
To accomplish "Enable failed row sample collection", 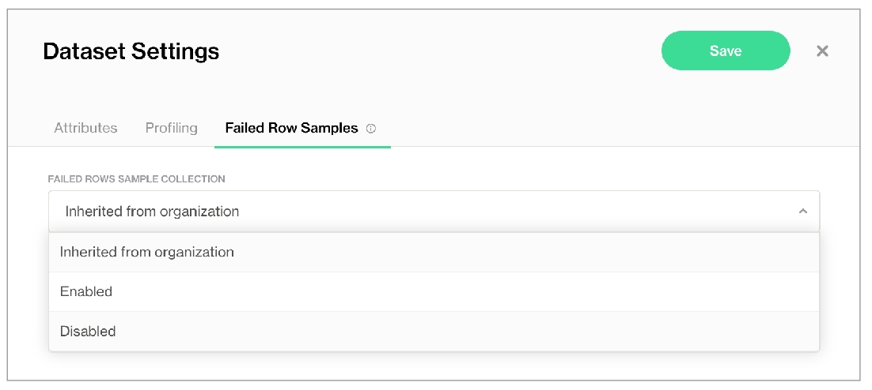I will pyautogui.click(x=86, y=292).
